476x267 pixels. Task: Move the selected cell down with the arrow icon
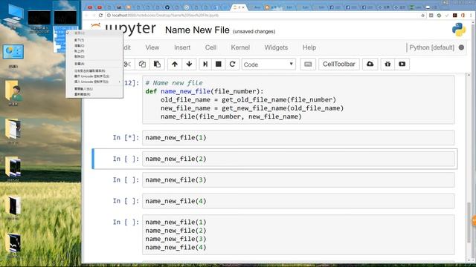coord(189,65)
